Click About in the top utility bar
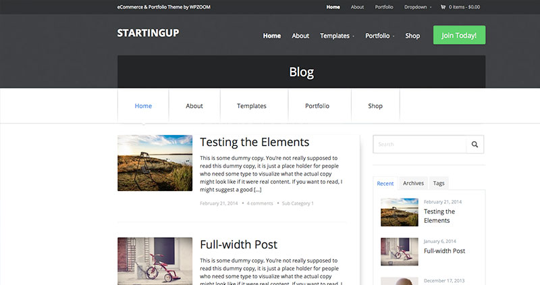540x285 pixels. pos(357,7)
